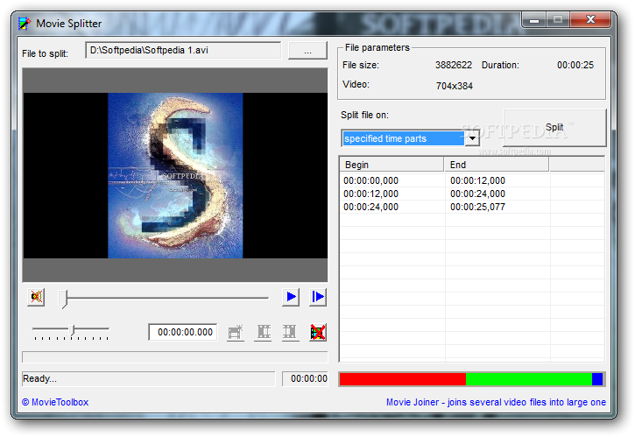
Task: Select the row beginning 00:00:12,000
Action: click(472, 194)
